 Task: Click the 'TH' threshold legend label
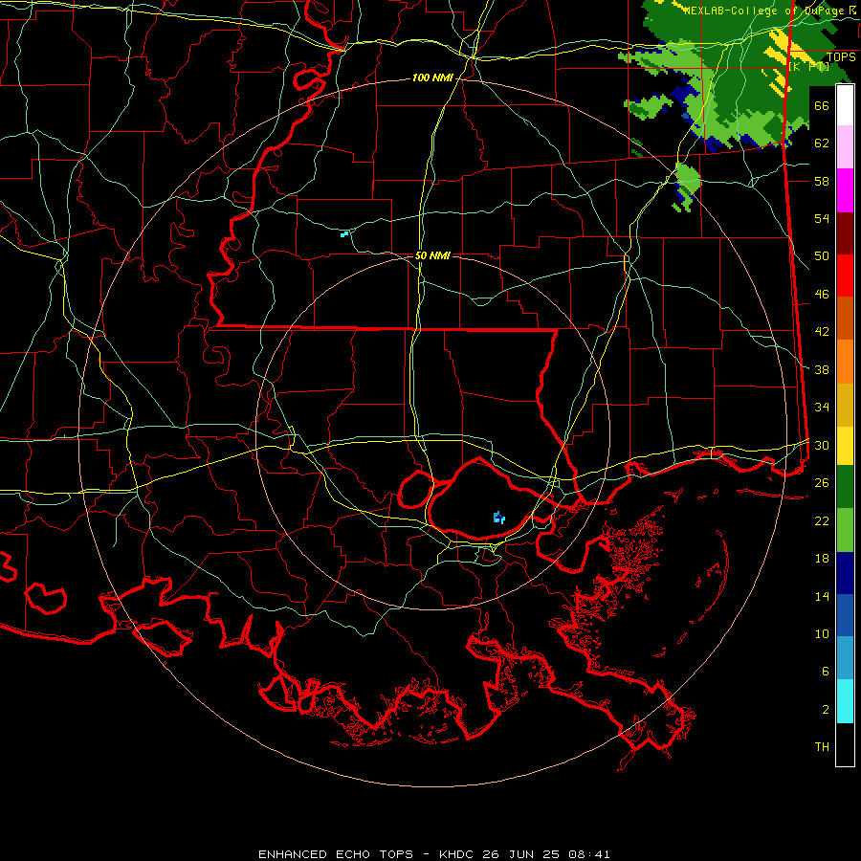822,747
